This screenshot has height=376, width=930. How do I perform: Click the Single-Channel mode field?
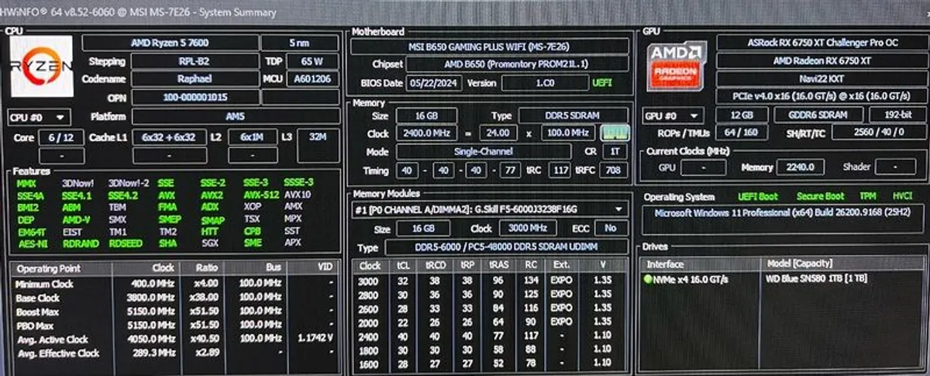tap(483, 152)
